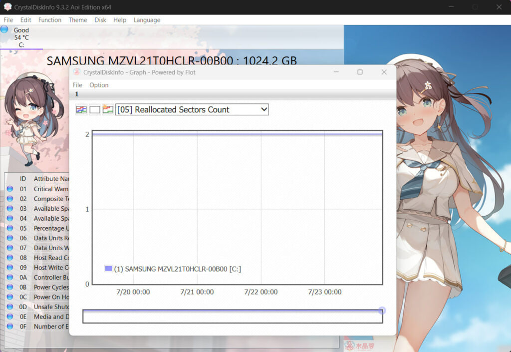
Task: Select the Power Cycles attribute row text
Action: (x=51, y=287)
